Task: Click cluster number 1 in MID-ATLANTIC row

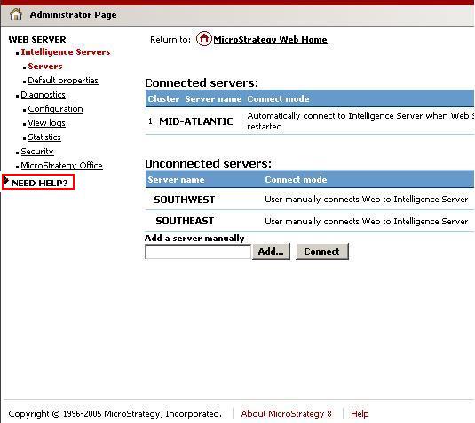Action: point(150,121)
